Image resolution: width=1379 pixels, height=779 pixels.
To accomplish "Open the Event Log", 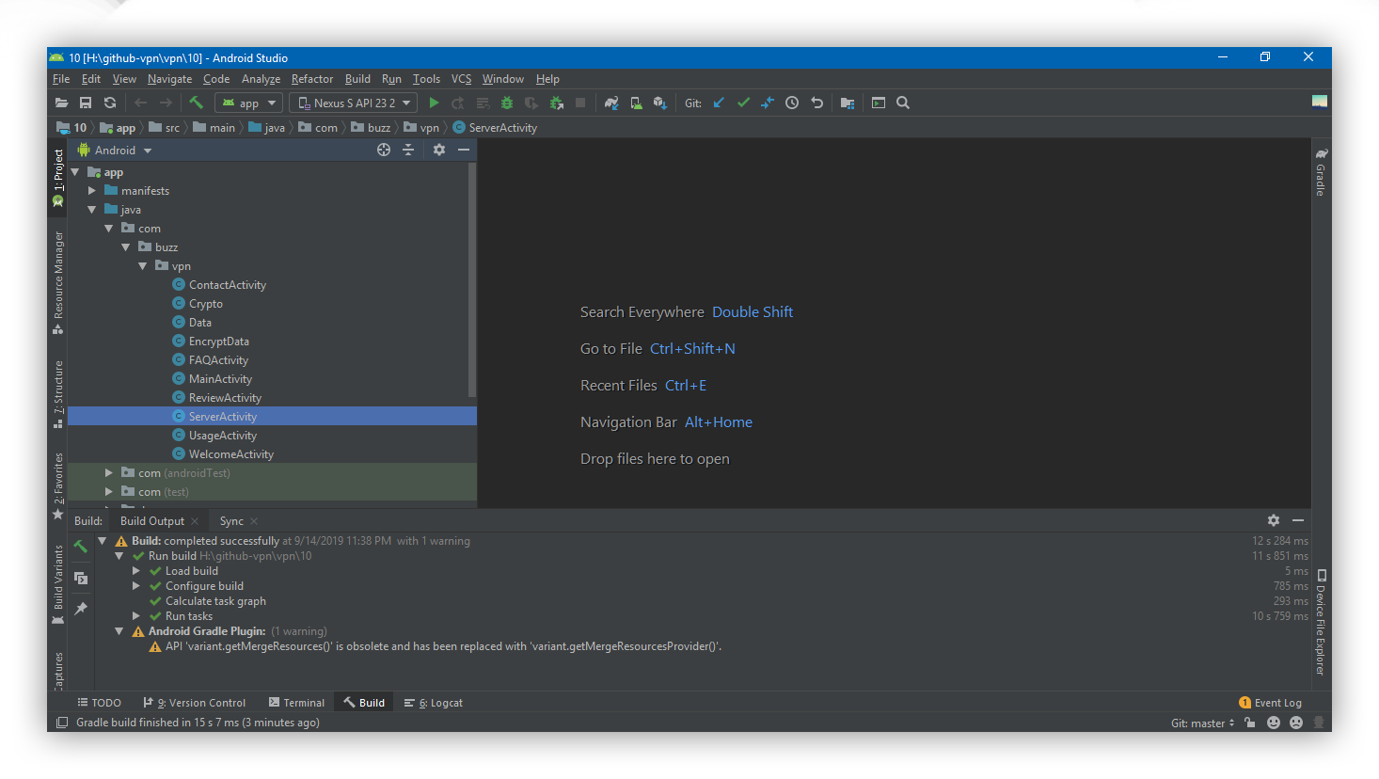I will [x=1270, y=703].
